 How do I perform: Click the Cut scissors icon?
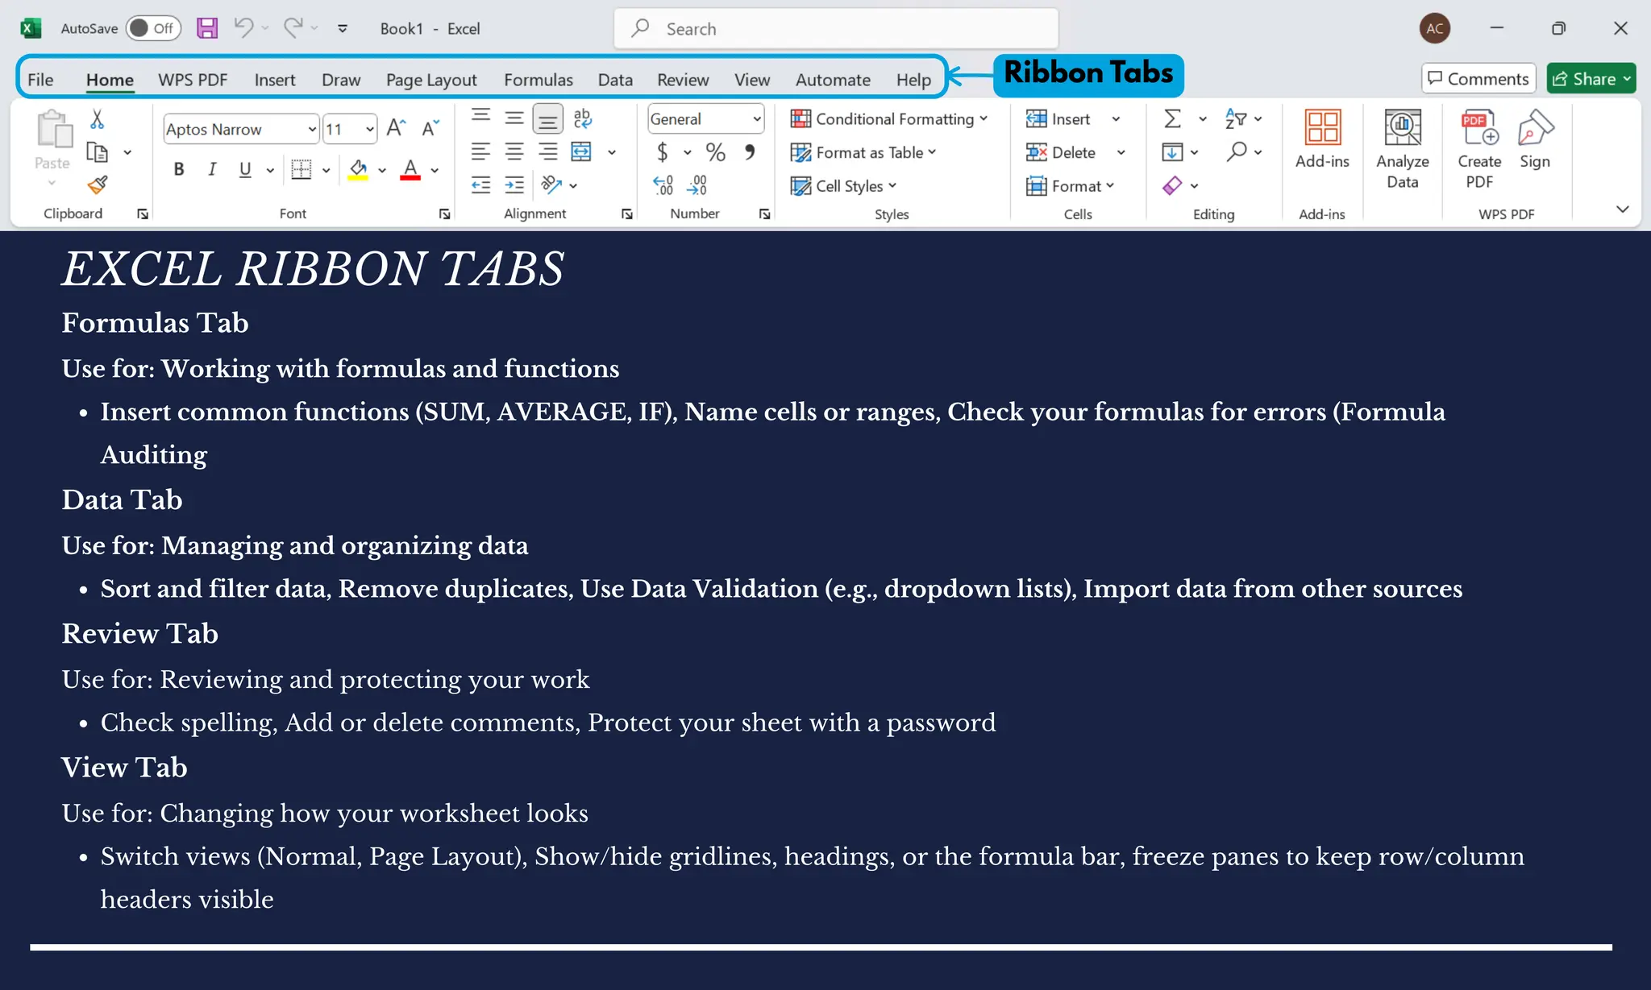point(97,119)
